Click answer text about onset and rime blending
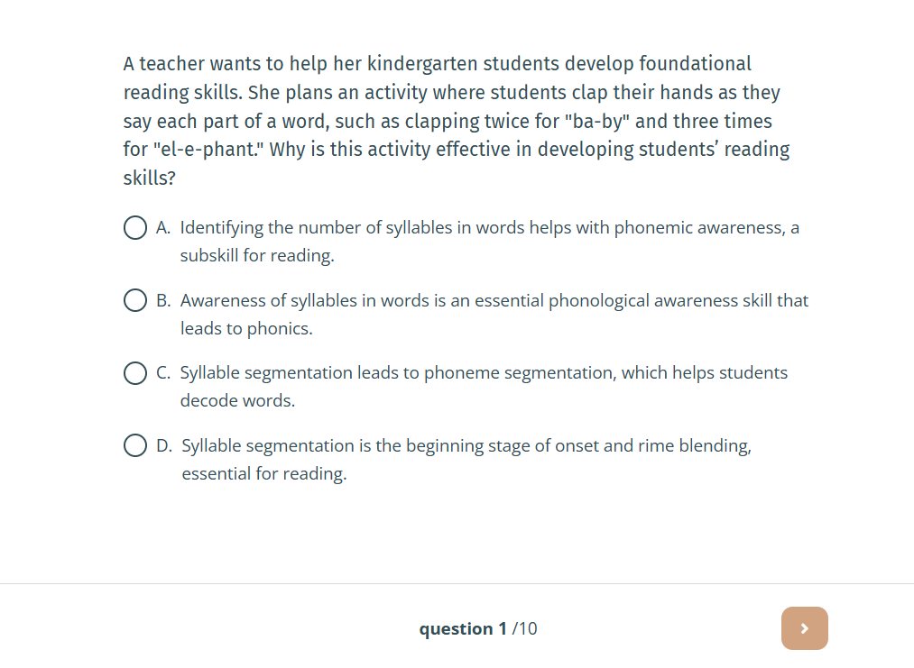Image resolution: width=914 pixels, height=668 pixels. (466, 459)
